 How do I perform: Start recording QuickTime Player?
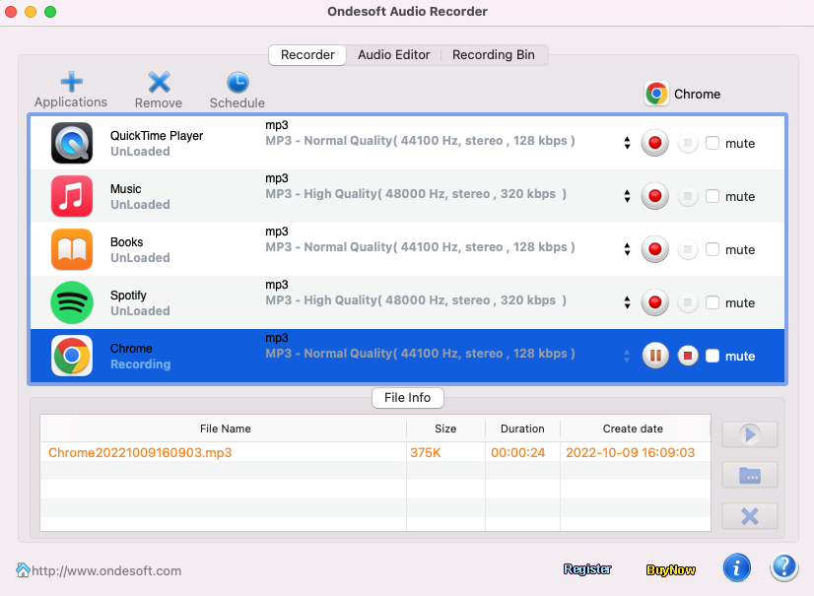click(654, 143)
